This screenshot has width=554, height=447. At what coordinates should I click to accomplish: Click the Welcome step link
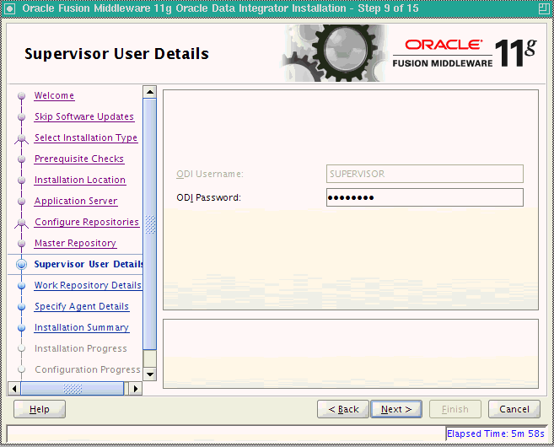point(54,96)
